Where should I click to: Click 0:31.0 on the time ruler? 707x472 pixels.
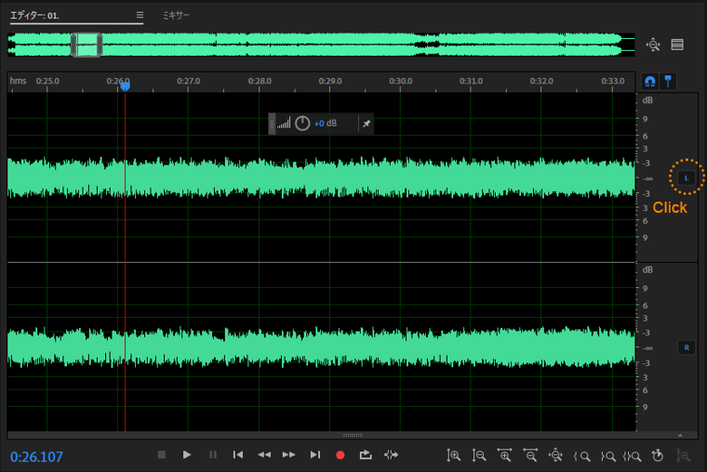click(x=471, y=81)
